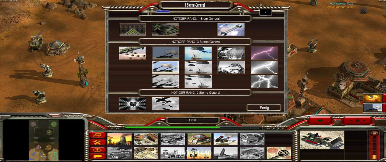
Task: Click the red overlapping-windows button
Action: click(x=97, y=135)
